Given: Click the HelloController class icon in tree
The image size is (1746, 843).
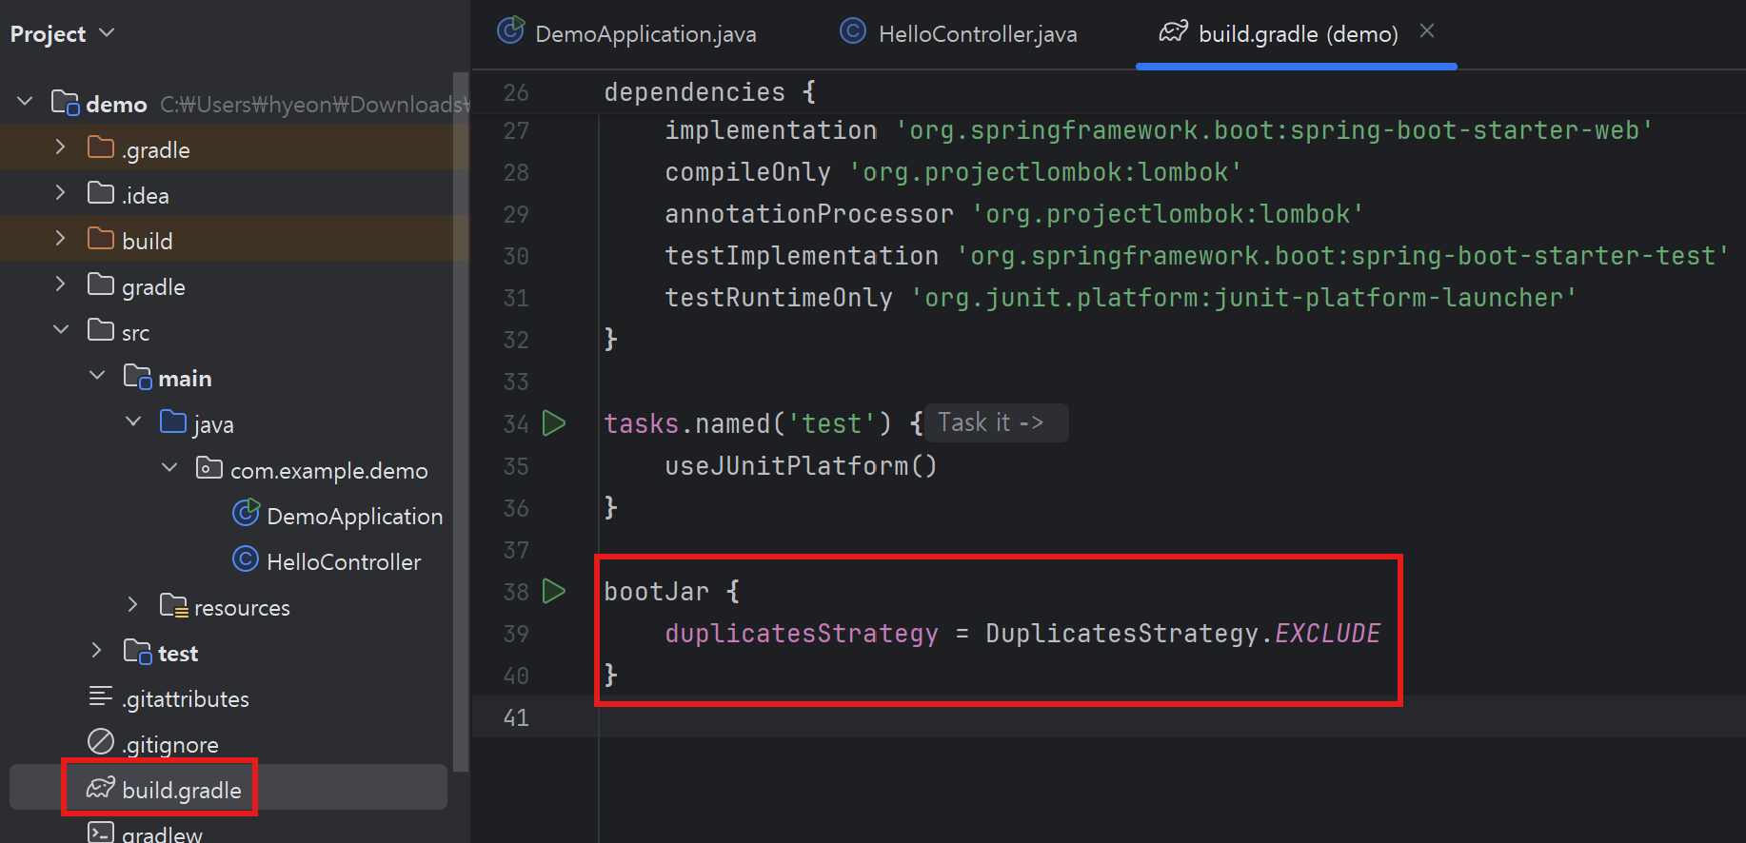Looking at the screenshot, I should pyautogui.click(x=246, y=559).
